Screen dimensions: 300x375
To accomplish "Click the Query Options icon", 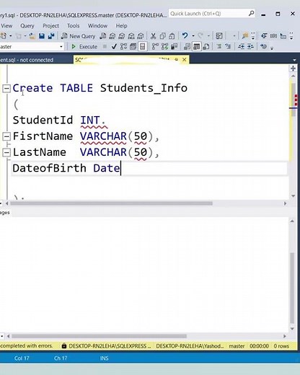I will pyautogui.click(x=133, y=46).
